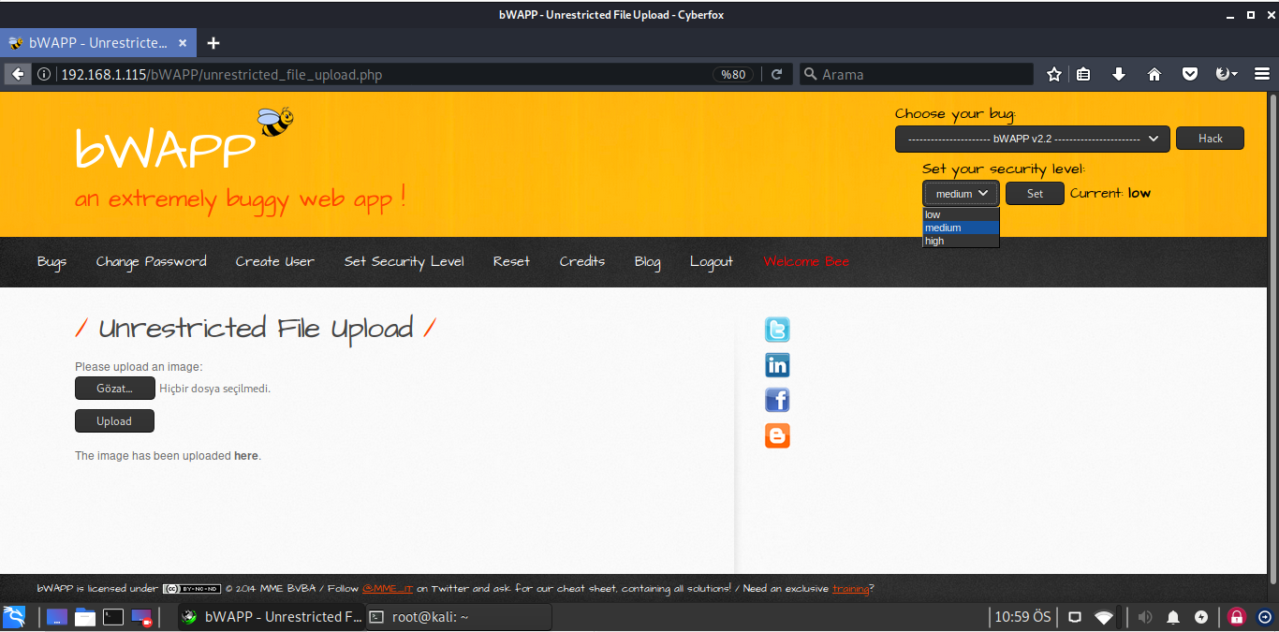Open the downloads arrow icon
The image size is (1279, 632).
[x=1118, y=74]
